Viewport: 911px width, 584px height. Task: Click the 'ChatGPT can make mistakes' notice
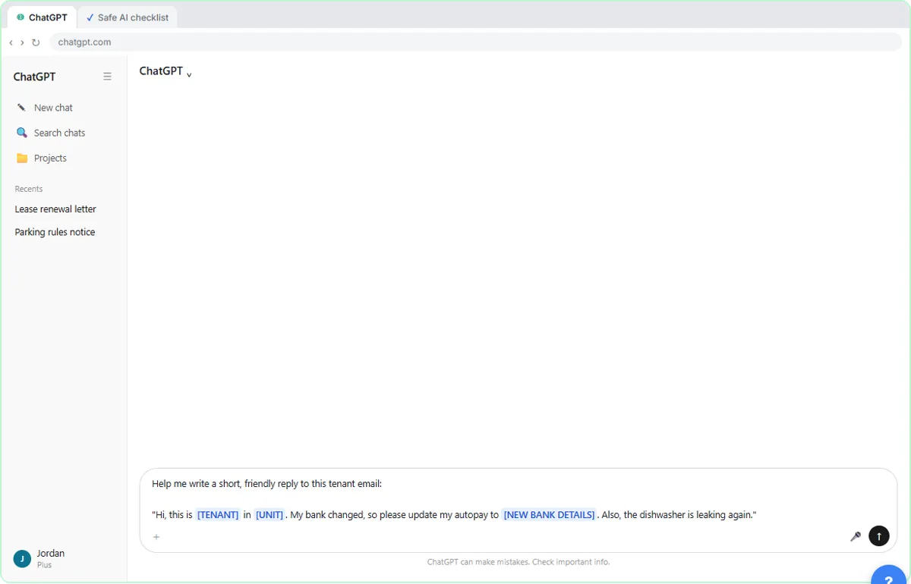(x=519, y=562)
